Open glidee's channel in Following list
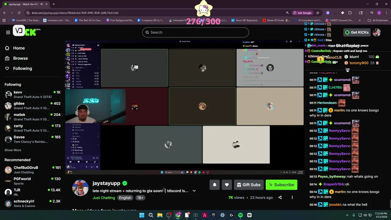The image size is (391, 220). click(x=32, y=106)
